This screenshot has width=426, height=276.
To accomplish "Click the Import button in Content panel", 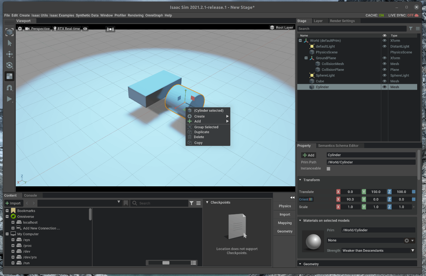I will [x=13, y=203].
